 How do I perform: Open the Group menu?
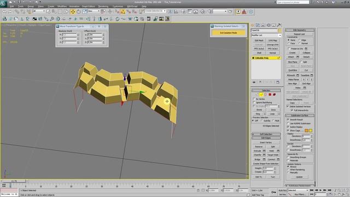pyautogui.click(x=31, y=6)
